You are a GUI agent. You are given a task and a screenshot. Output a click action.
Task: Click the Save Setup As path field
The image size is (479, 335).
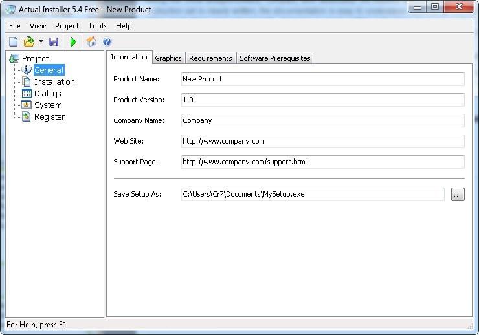tap(313, 195)
